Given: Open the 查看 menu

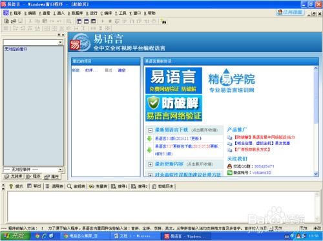Looking at the screenshot, I should pos(45,13).
